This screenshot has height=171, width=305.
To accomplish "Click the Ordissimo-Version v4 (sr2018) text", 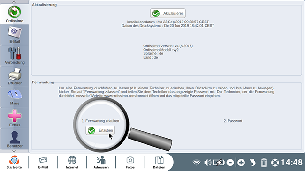I will 168,46.
